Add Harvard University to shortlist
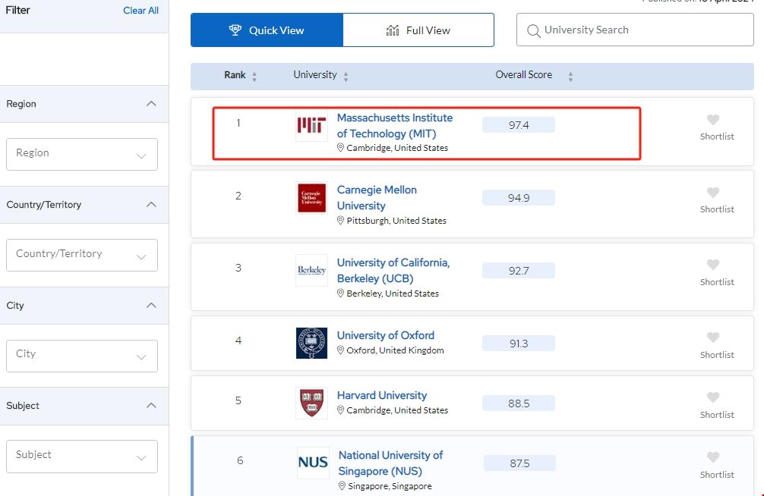The height and width of the screenshot is (496, 764). point(712,397)
